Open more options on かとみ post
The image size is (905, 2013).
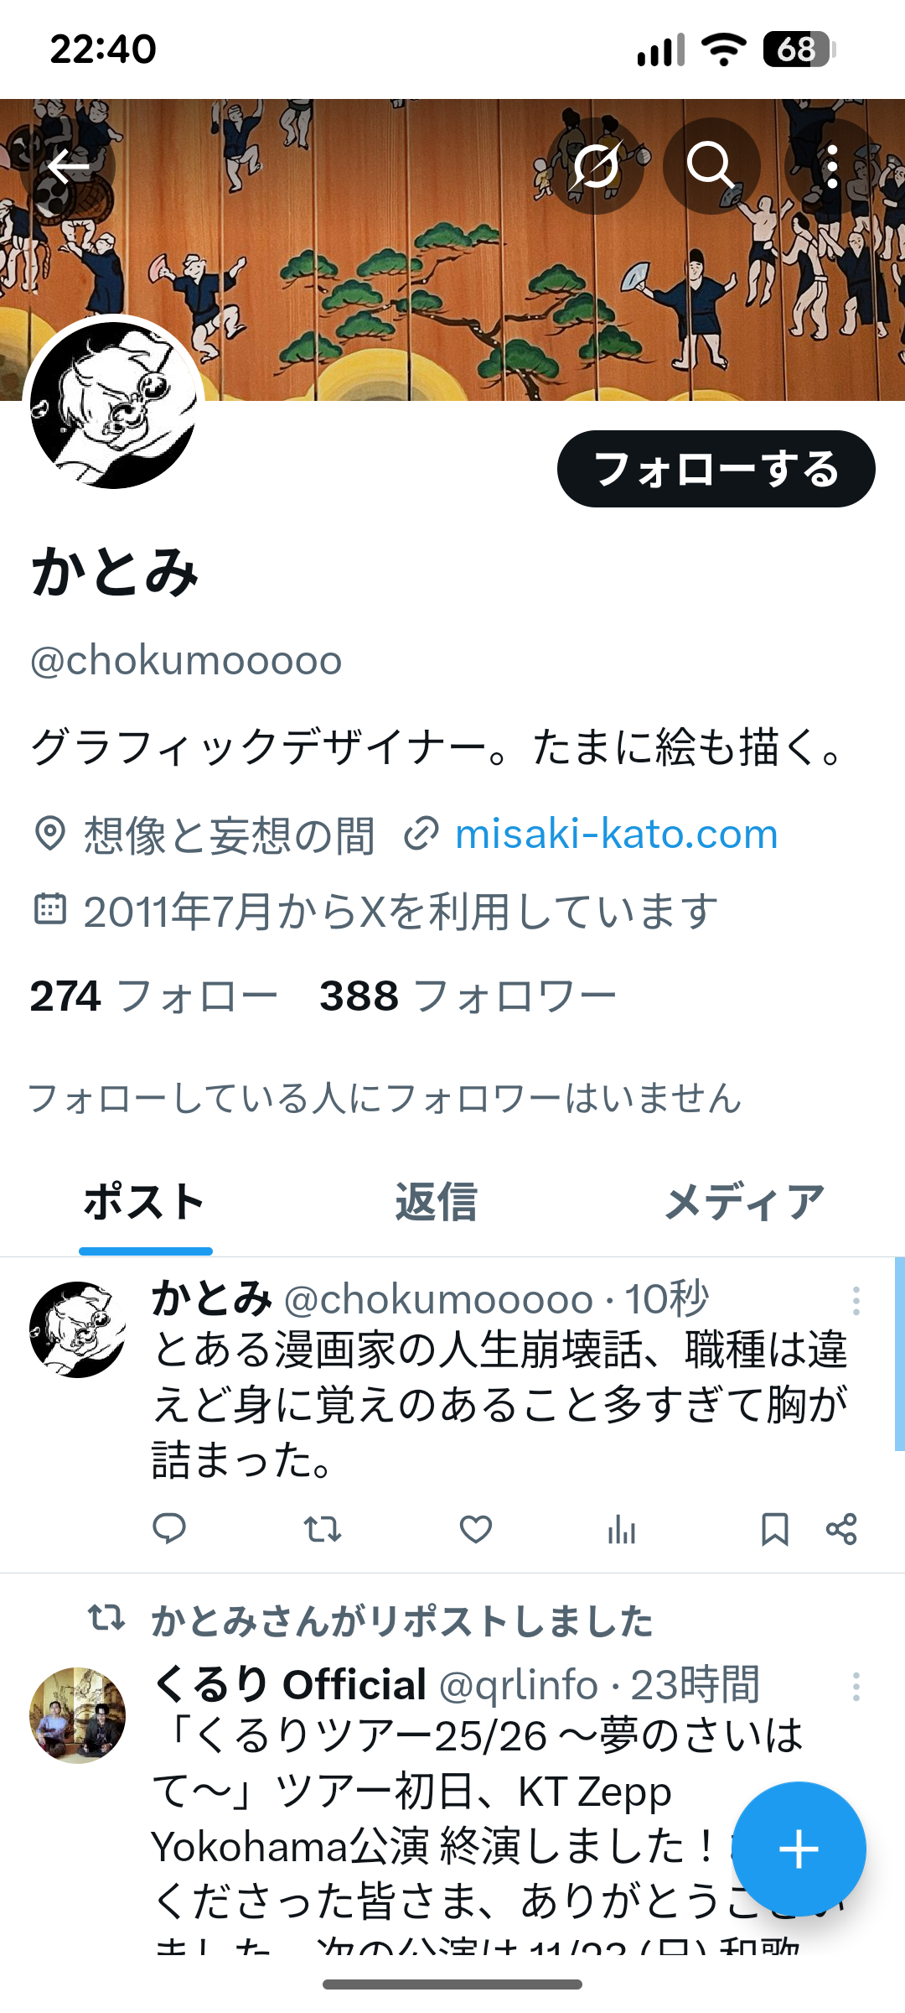(856, 1301)
